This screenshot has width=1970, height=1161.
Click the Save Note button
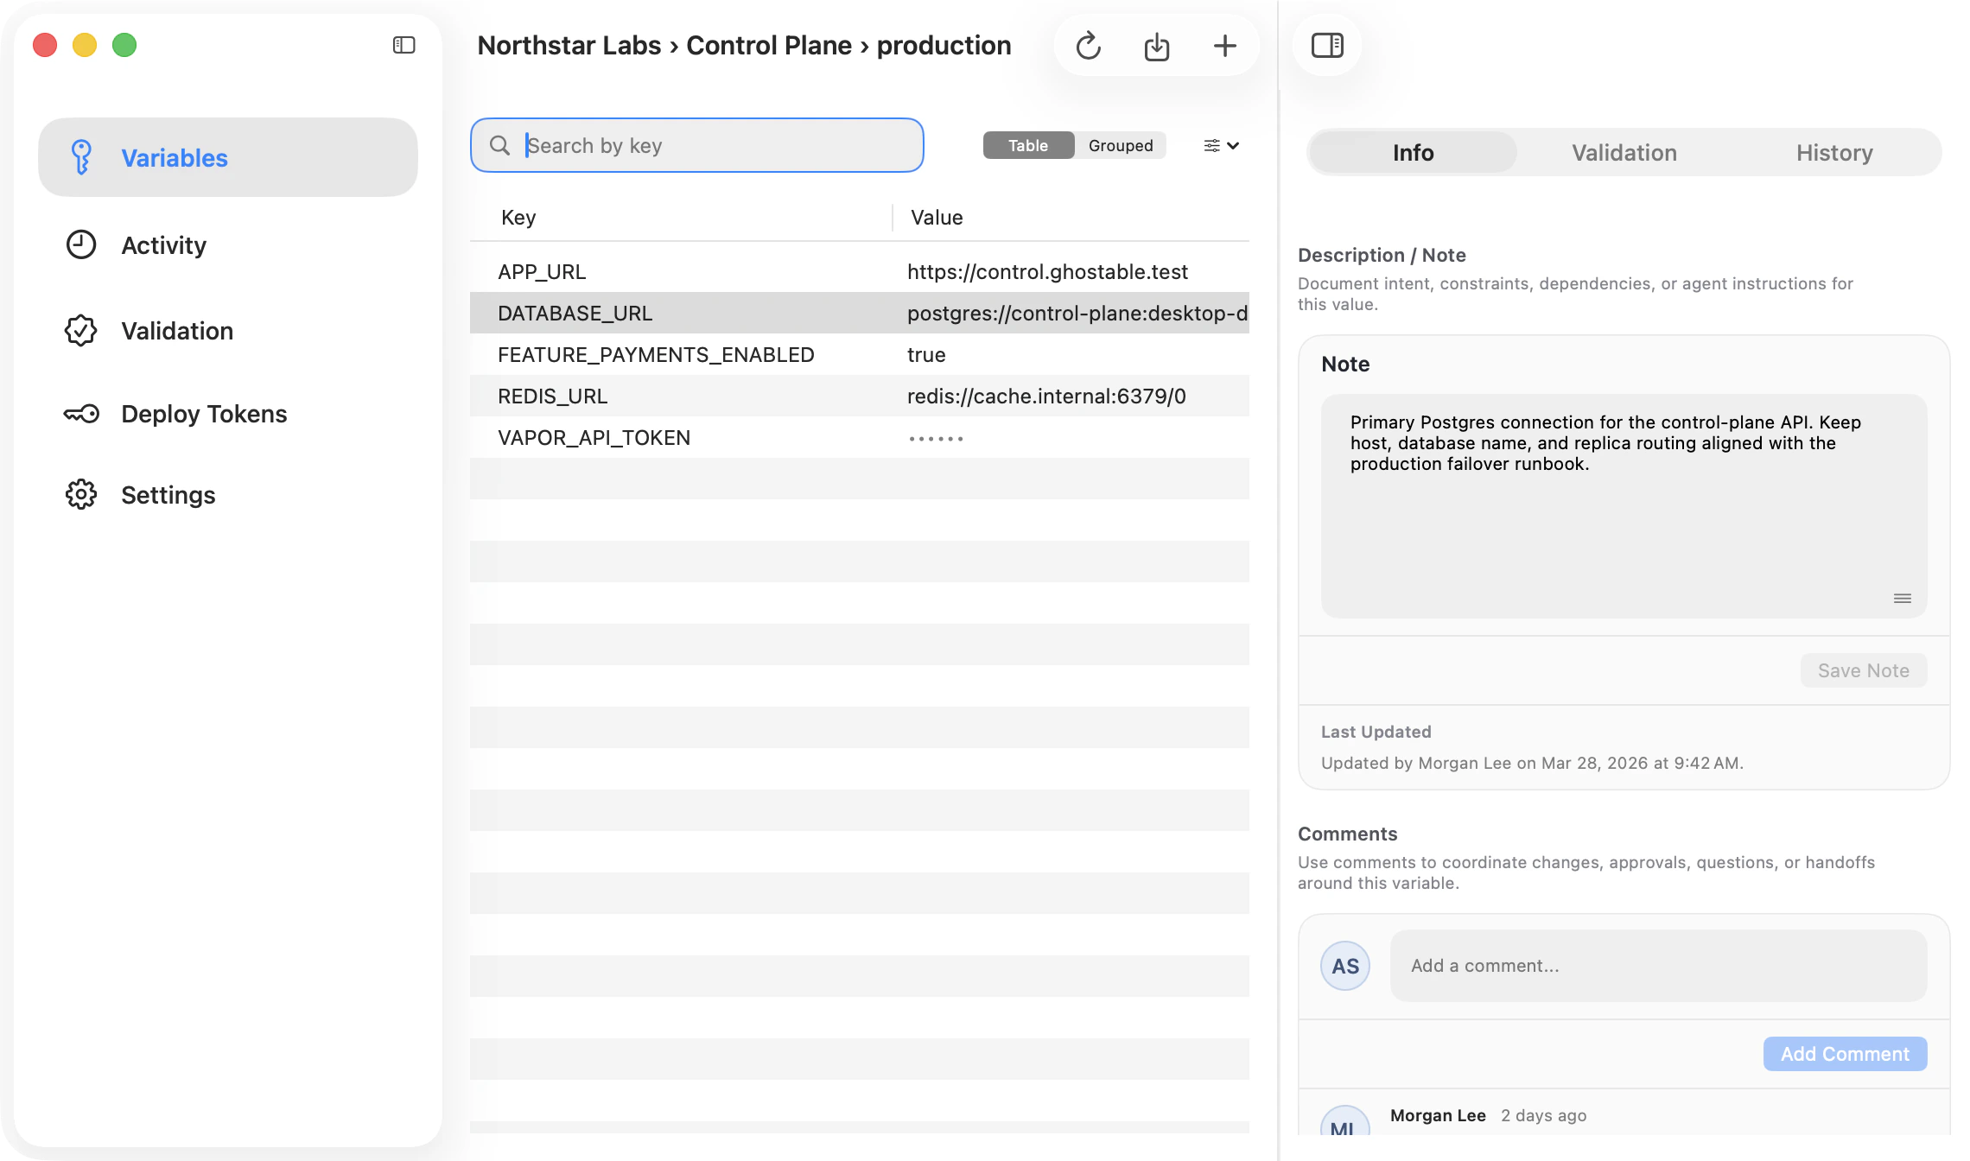[1863, 670]
